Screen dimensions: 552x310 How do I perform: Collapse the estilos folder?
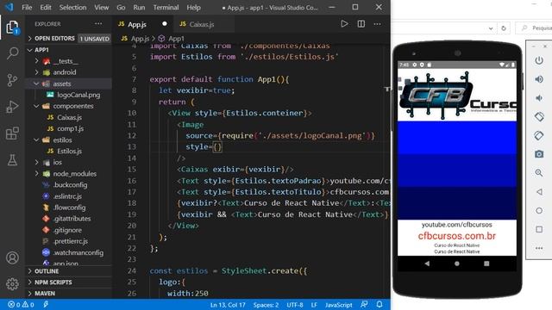click(x=36, y=139)
